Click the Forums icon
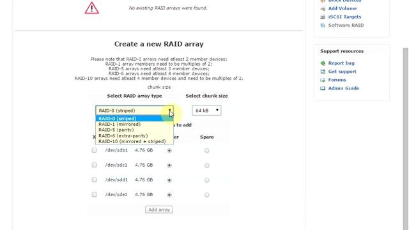This screenshot has height=230, width=409. click(323, 80)
